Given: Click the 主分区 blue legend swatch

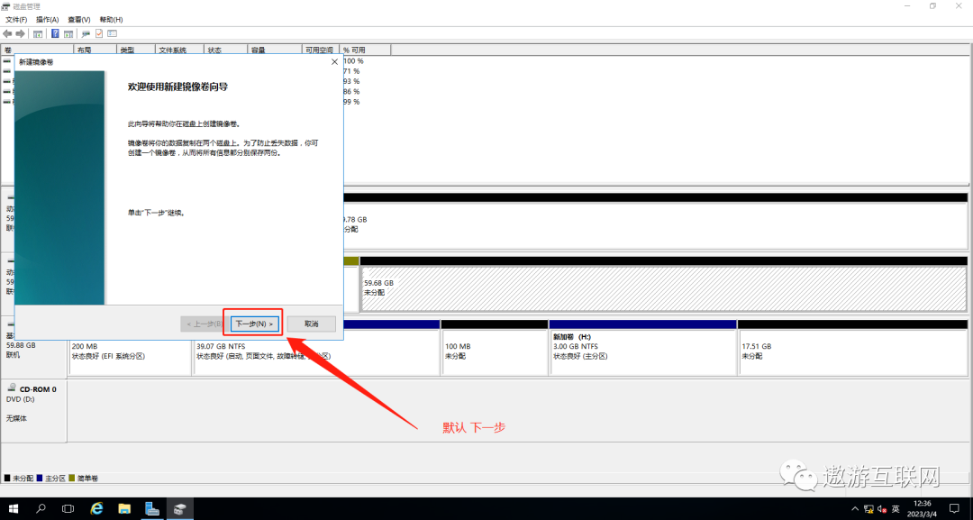Looking at the screenshot, I should [40, 478].
